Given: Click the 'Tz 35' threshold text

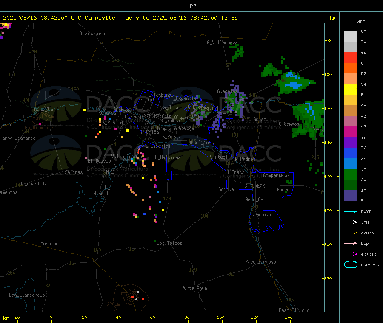Looking at the screenshot, I should click(229, 18).
